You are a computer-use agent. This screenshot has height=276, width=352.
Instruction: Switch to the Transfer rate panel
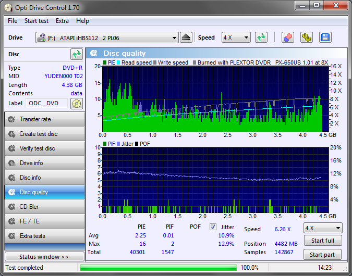45,119
